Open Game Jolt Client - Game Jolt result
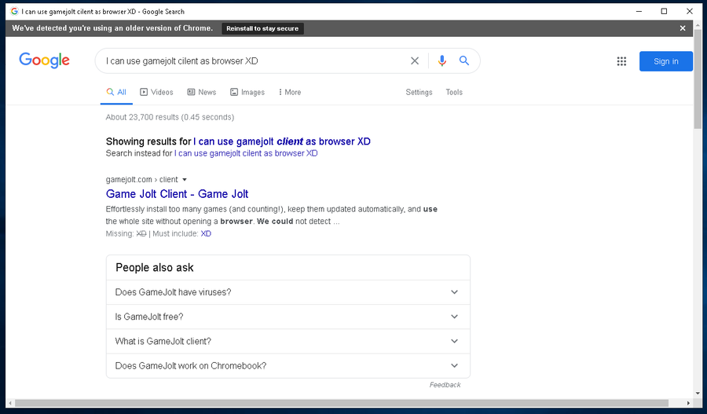Screen dimensions: 707x414 pos(178,194)
